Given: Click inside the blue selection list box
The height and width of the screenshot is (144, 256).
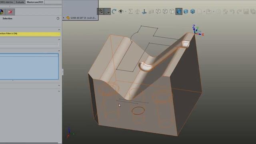Looking at the screenshot, I should (x=29, y=66).
